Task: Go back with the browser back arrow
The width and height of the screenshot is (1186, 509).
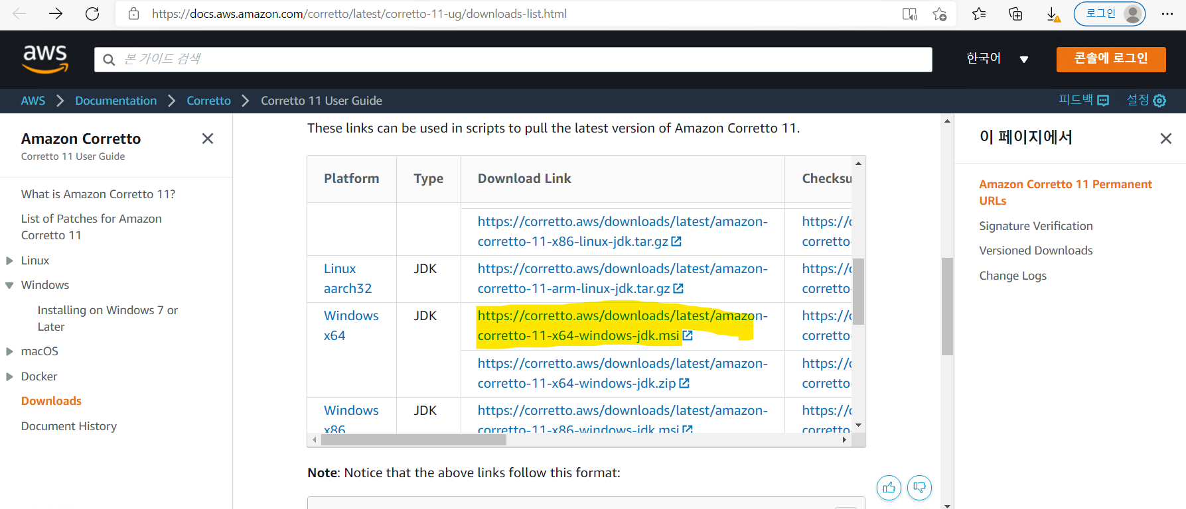Action: point(19,13)
